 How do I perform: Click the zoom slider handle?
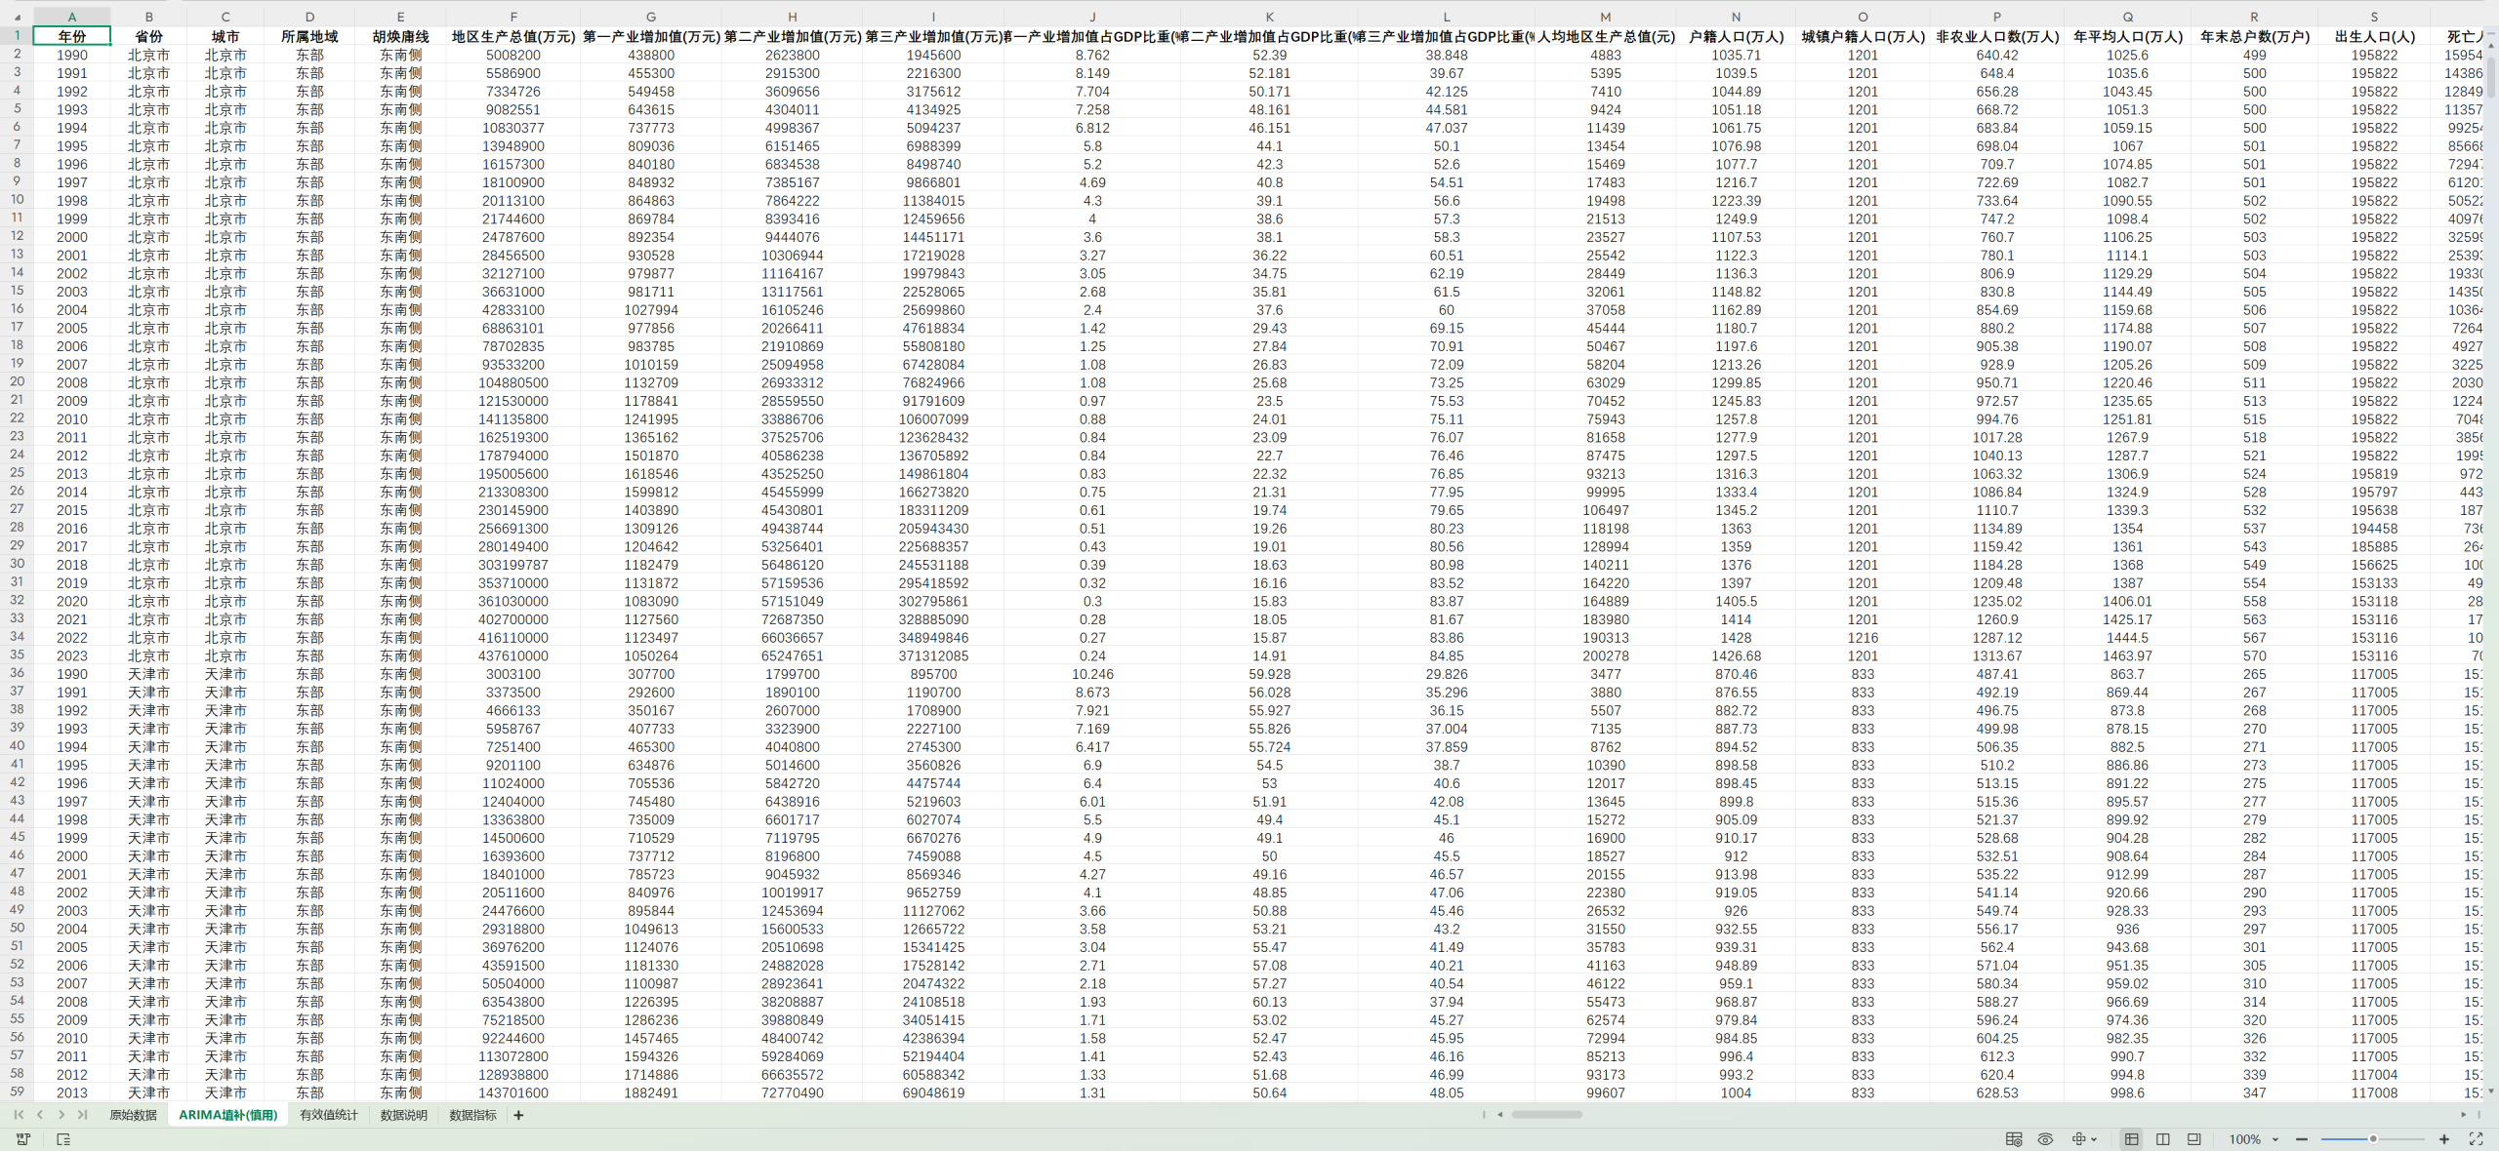coord(2372,1139)
